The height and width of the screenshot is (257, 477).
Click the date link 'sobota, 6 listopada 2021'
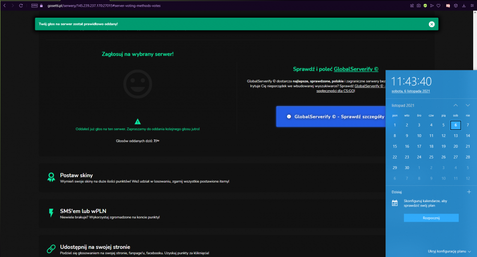tap(411, 91)
